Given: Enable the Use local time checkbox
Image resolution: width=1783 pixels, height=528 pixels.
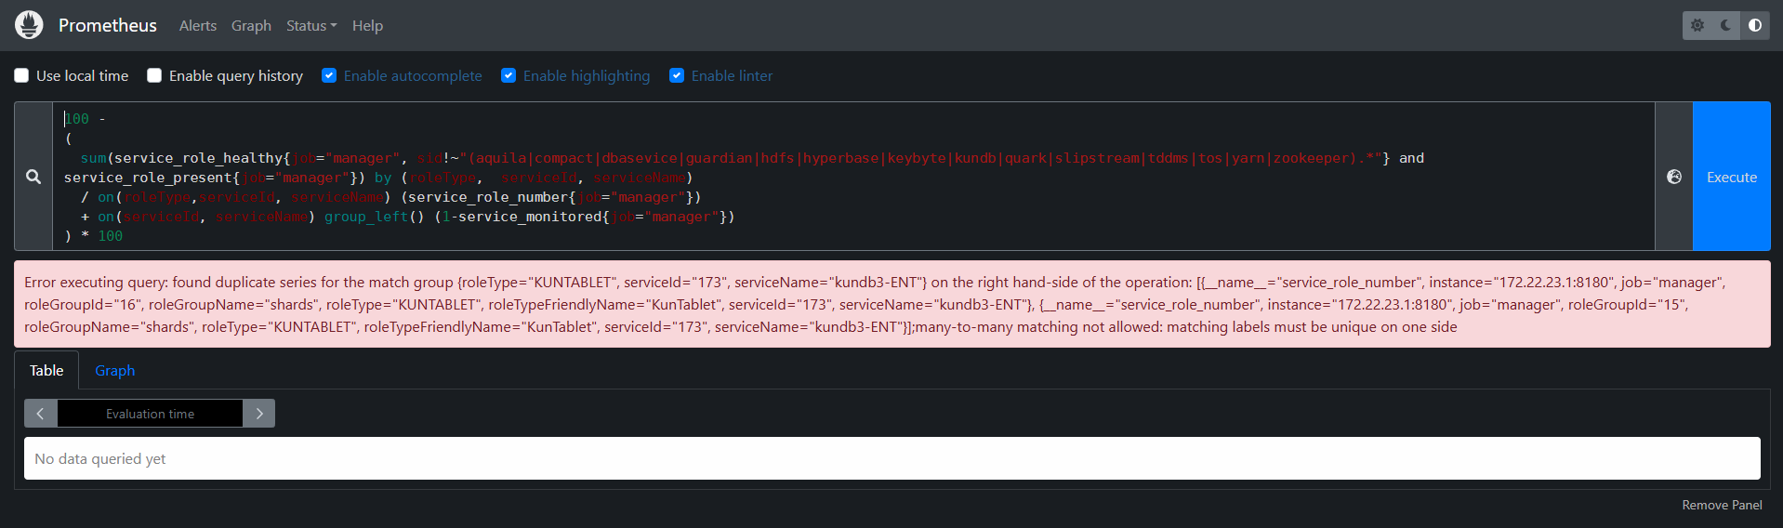Looking at the screenshot, I should 21,75.
